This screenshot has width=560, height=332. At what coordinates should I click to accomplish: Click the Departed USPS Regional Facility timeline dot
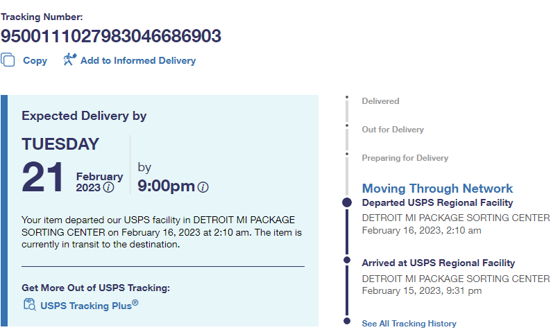pyautogui.click(x=347, y=202)
